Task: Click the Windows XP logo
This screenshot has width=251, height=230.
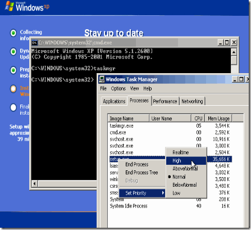Action: (27, 7)
